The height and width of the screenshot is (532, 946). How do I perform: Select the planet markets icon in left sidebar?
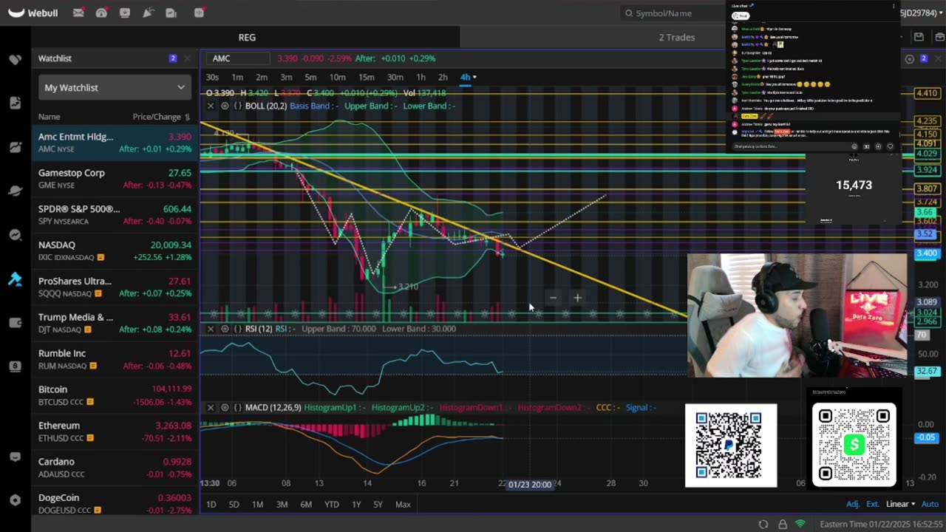(x=15, y=191)
